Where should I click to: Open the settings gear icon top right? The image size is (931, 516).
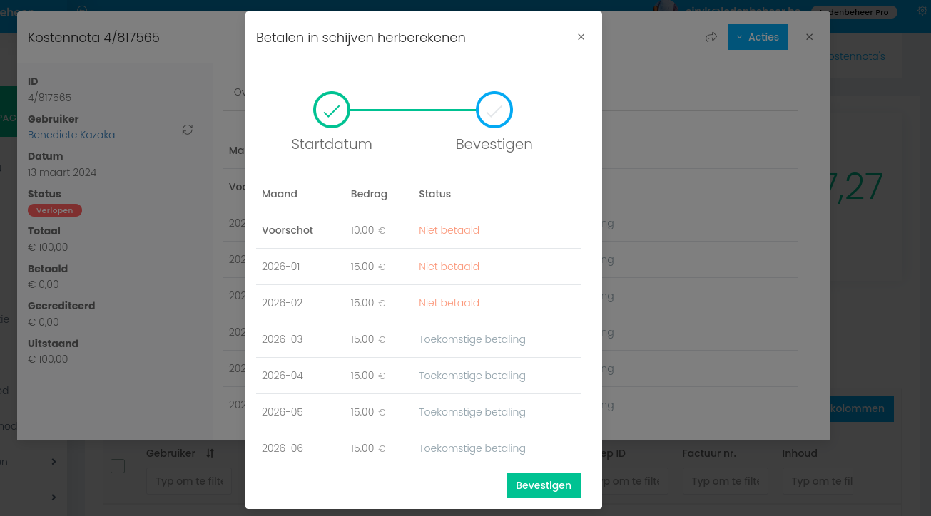(922, 11)
